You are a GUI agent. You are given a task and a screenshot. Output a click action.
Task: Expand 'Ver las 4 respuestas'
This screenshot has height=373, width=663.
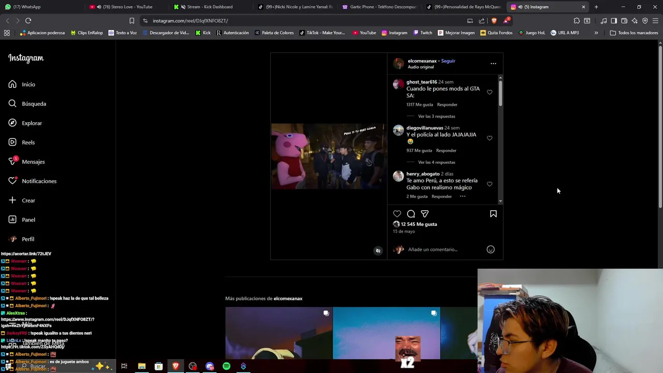coord(437,162)
